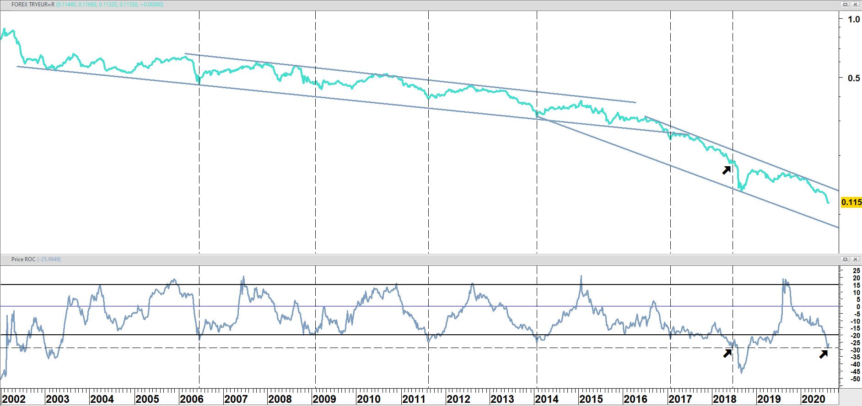Image resolution: width=862 pixels, height=406 pixels.
Task: Maximize the Price ROC indicator panel
Action: tap(846, 259)
